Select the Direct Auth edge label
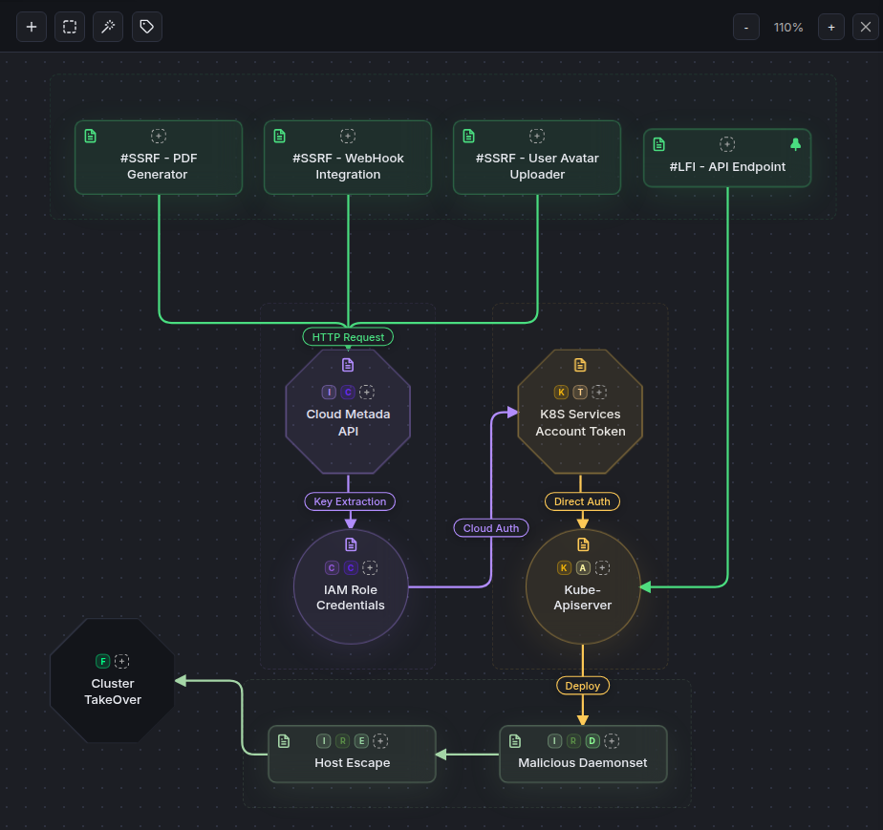Image resolution: width=883 pixels, height=830 pixels. pyautogui.click(x=582, y=501)
